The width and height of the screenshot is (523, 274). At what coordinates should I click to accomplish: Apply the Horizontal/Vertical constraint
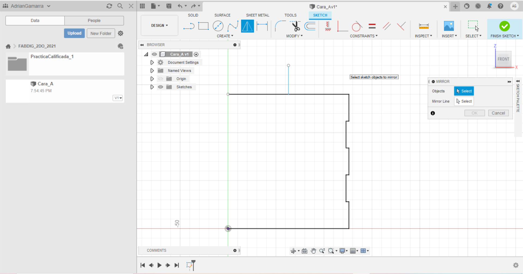point(328,26)
